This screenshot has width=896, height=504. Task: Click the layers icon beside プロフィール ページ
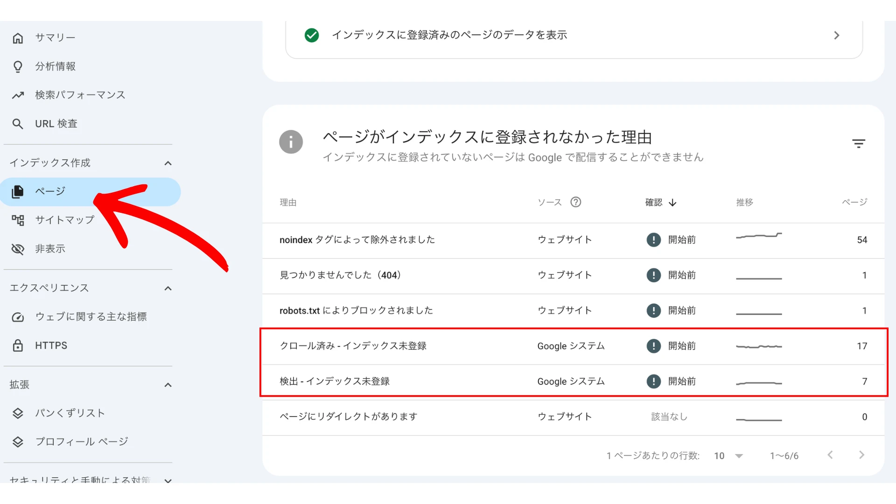(x=18, y=442)
